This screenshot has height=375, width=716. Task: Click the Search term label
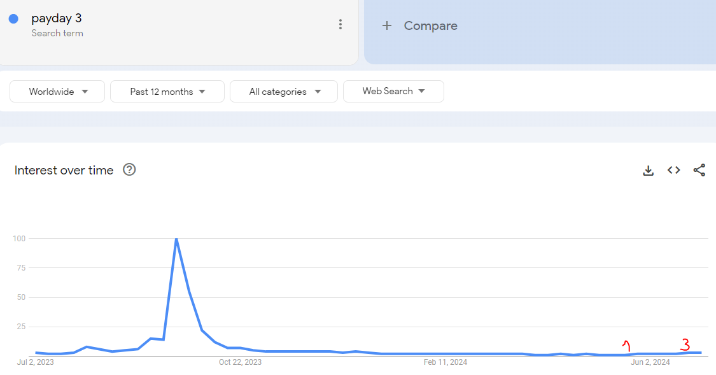[57, 33]
